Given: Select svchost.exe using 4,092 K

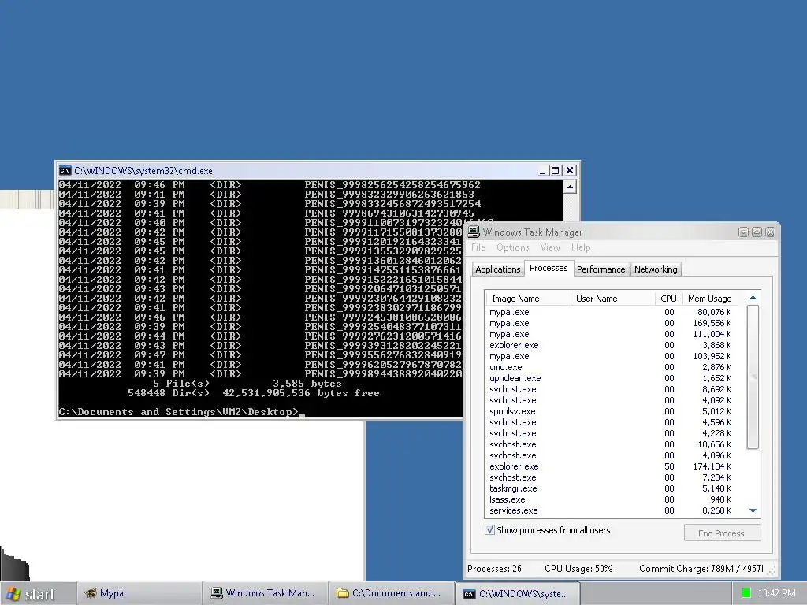Looking at the screenshot, I should [x=612, y=400].
